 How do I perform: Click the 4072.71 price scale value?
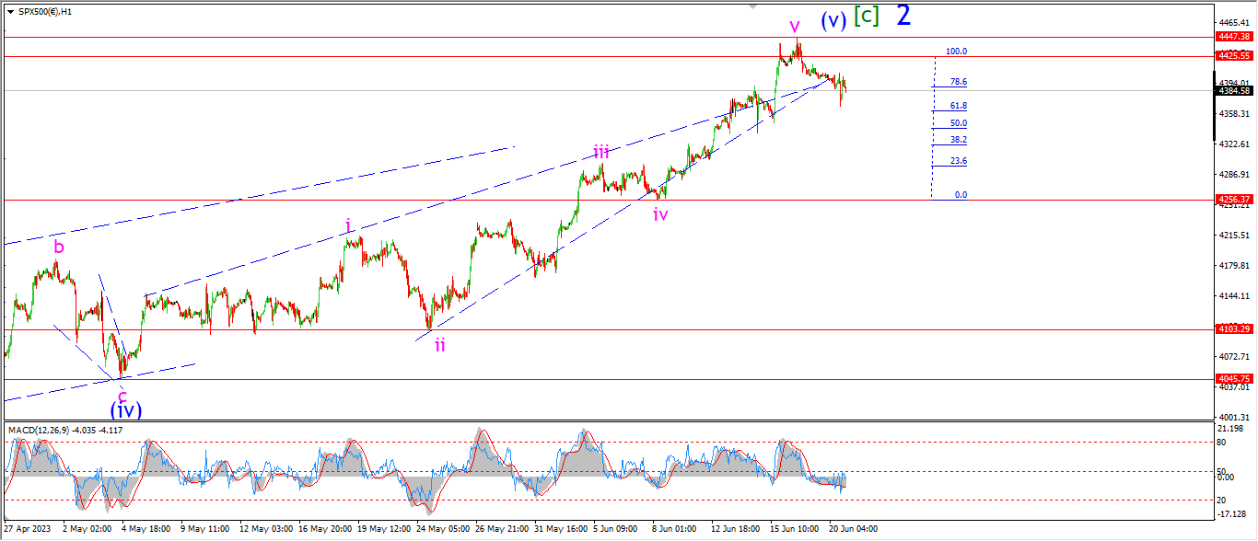click(1232, 357)
